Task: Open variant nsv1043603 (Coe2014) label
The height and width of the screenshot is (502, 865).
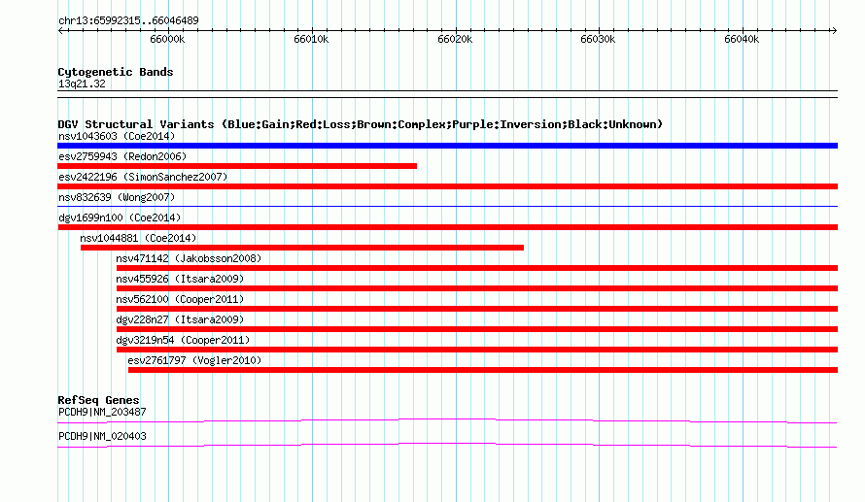Action: 117,136
